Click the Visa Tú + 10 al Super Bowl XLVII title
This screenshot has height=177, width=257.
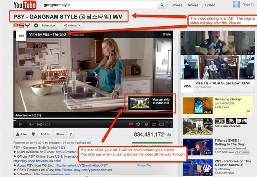tap(223, 83)
